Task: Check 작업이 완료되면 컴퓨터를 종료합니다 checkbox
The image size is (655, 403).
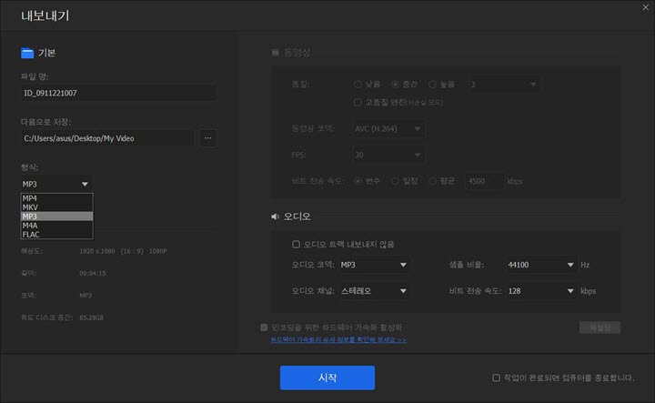Action: coord(497,378)
